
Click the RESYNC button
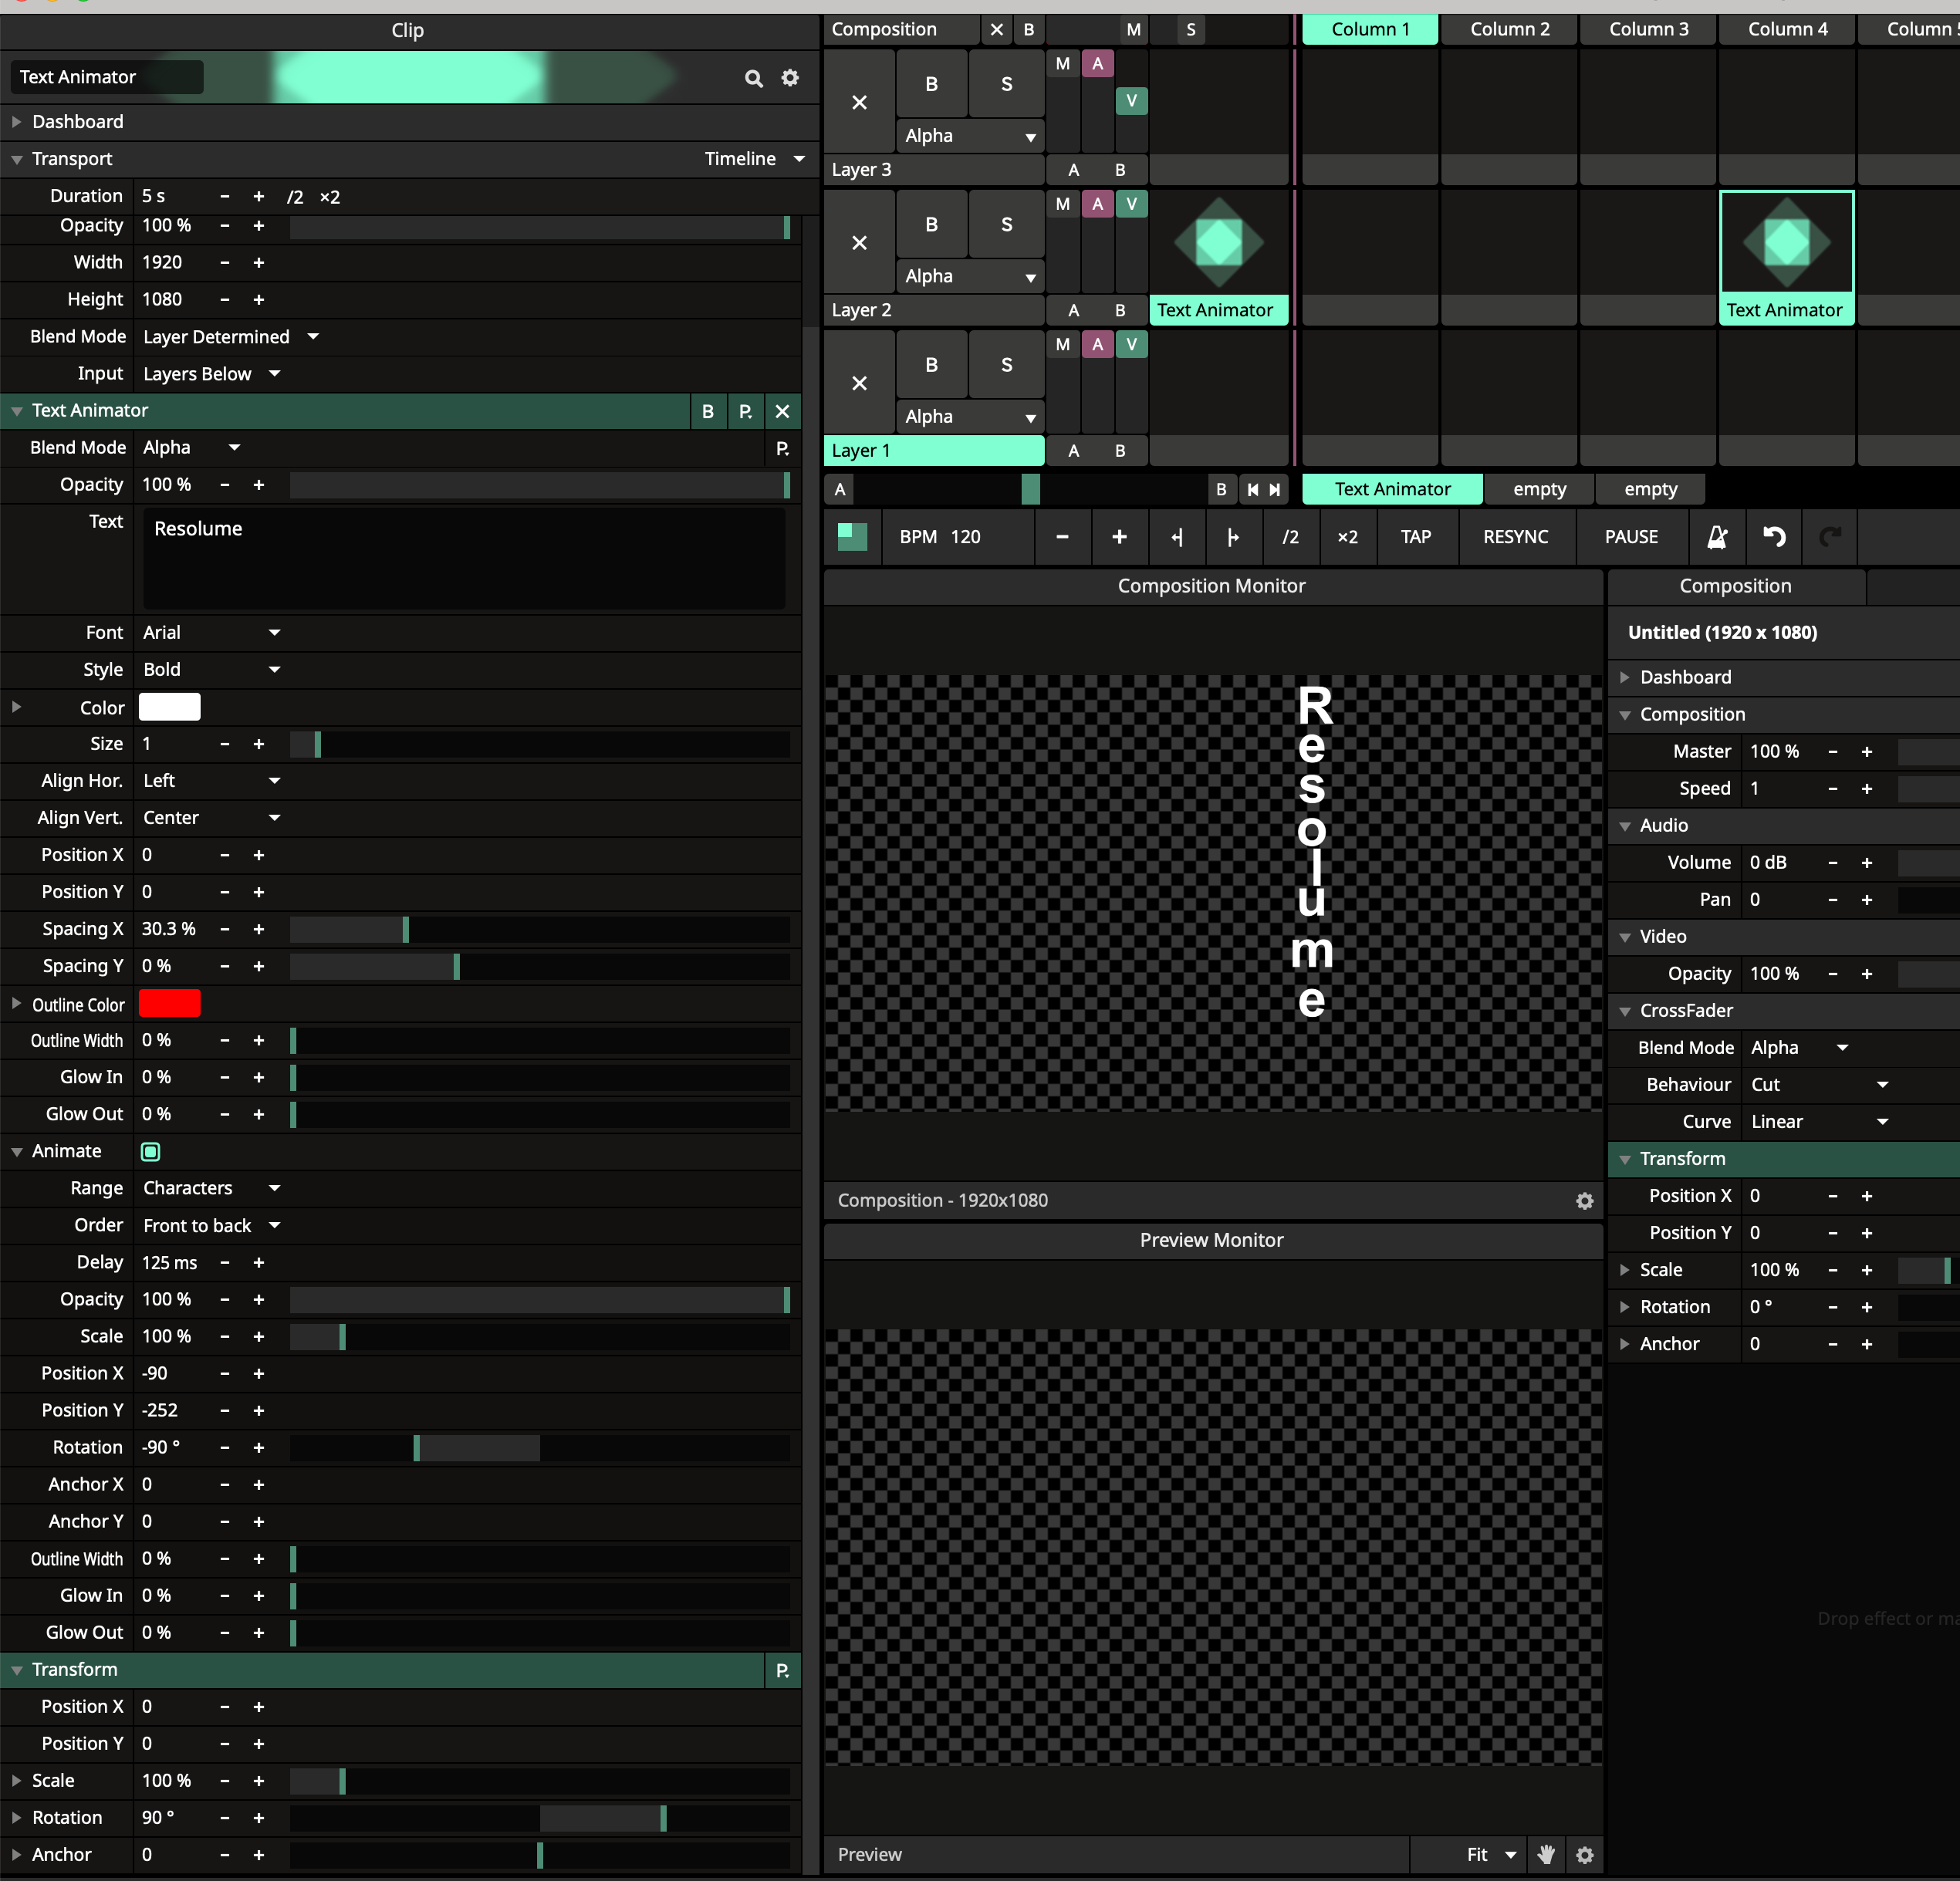tap(1515, 537)
